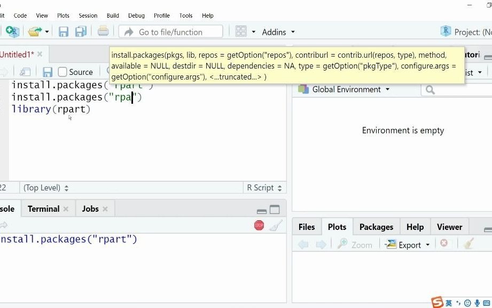The image size is (492, 308).
Task: Click the Print document icon
Action: 103,32
